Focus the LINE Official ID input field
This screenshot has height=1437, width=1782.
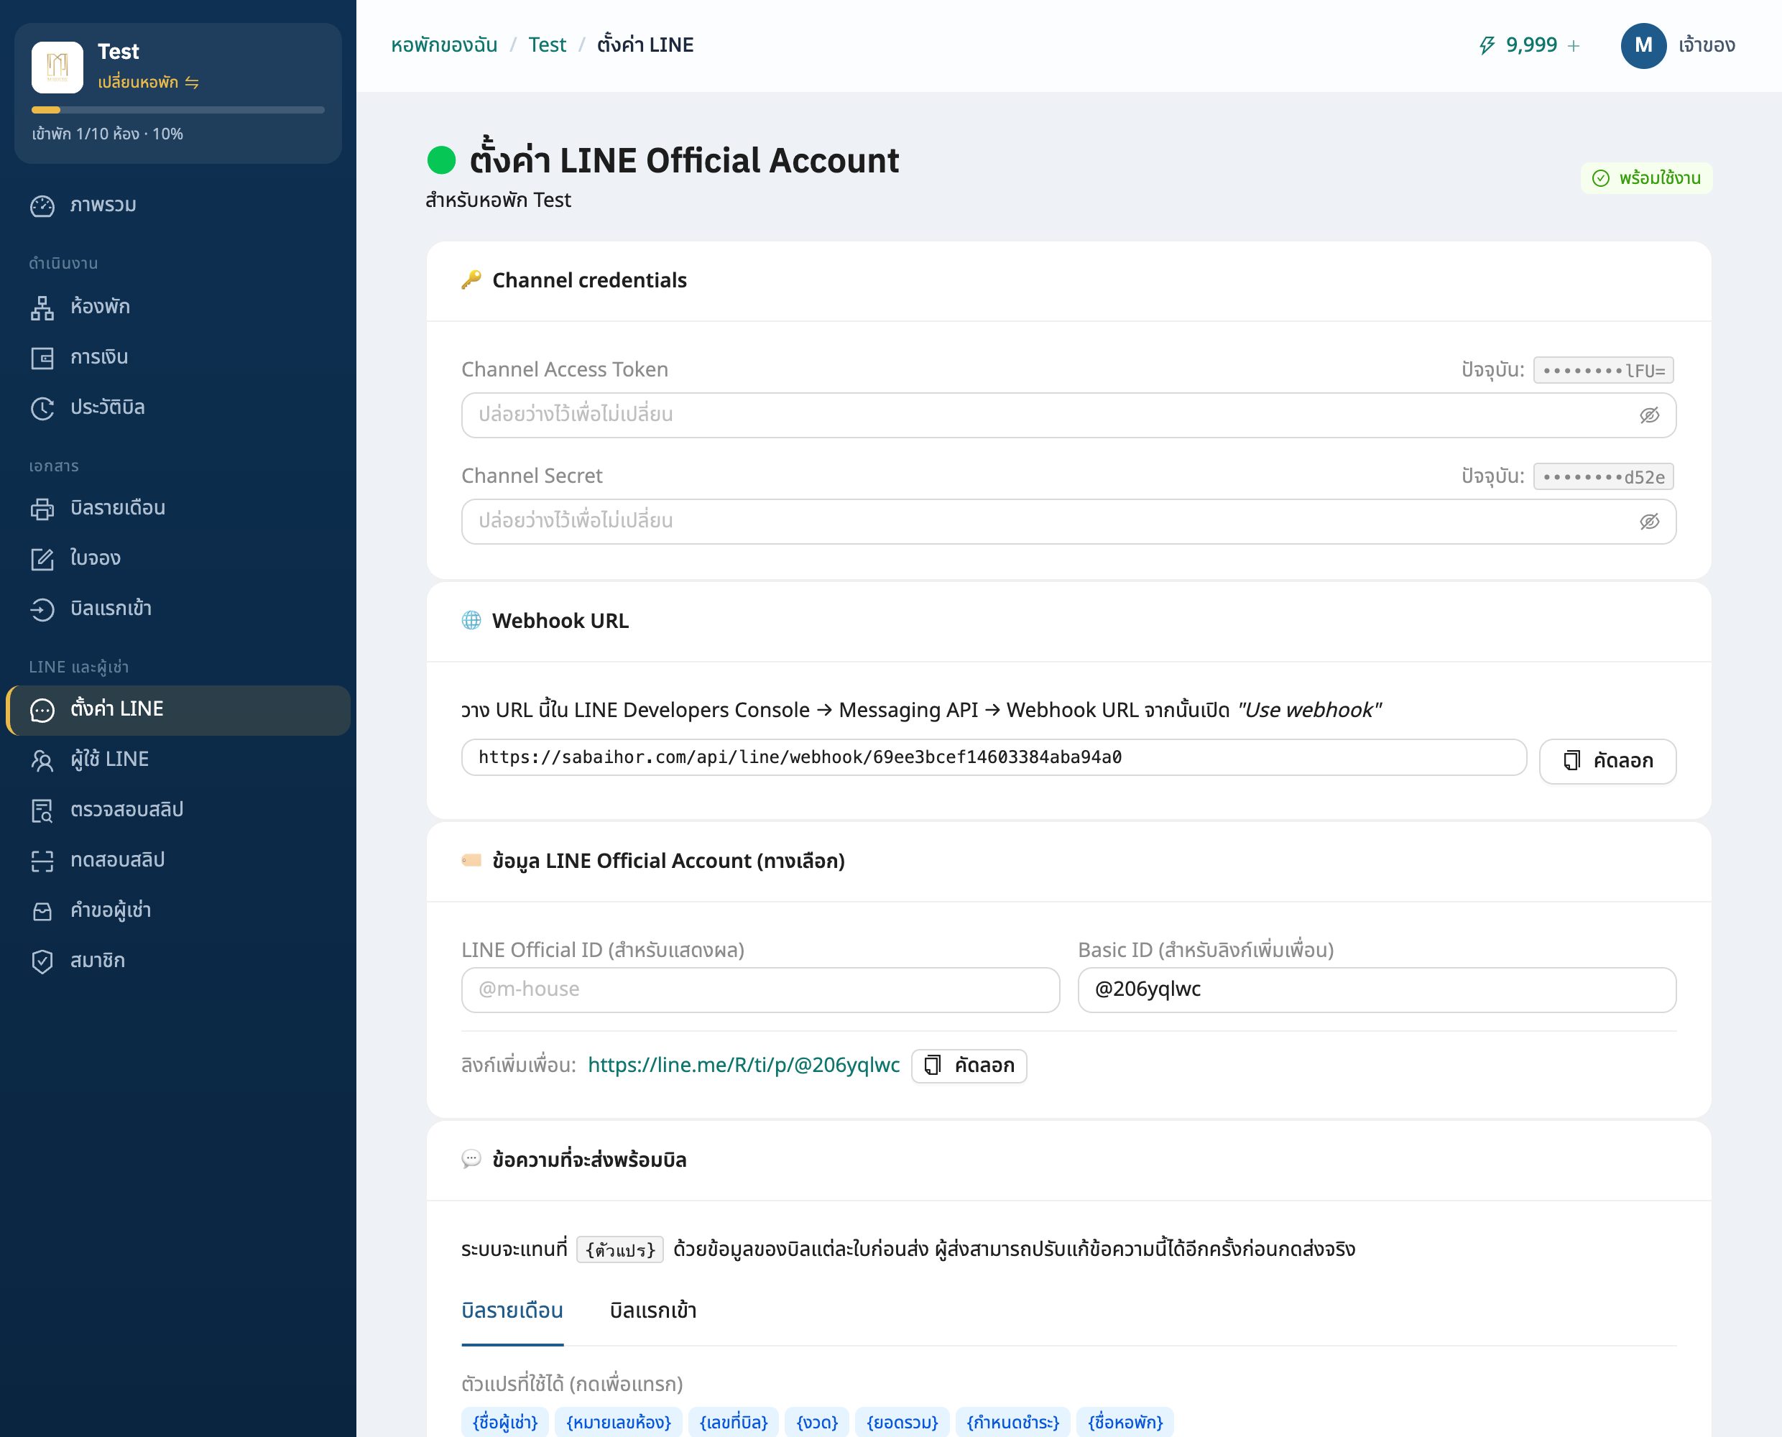pos(761,990)
